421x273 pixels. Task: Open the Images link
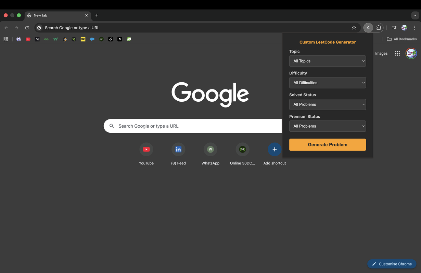[x=381, y=53]
